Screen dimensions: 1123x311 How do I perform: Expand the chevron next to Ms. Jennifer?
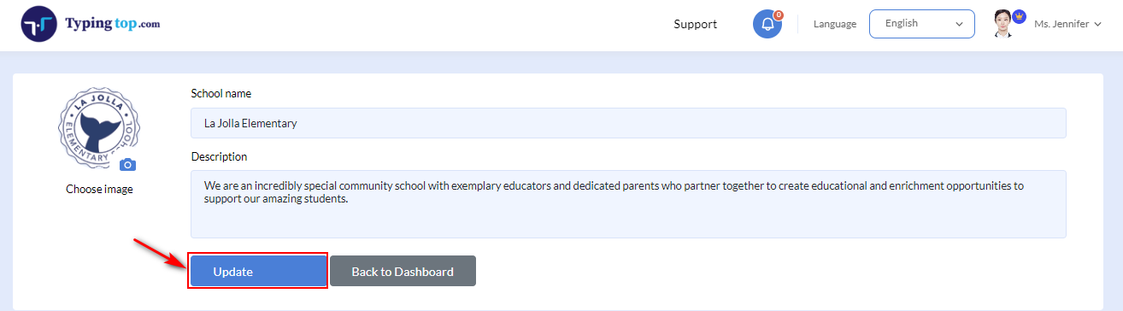pos(1097,24)
